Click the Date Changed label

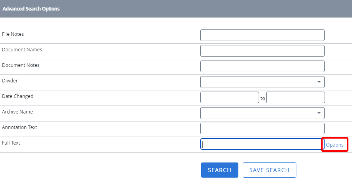[18, 96]
